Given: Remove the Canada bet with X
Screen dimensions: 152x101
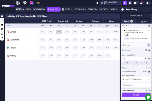Looking at the screenshot, I should pos(148,31).
